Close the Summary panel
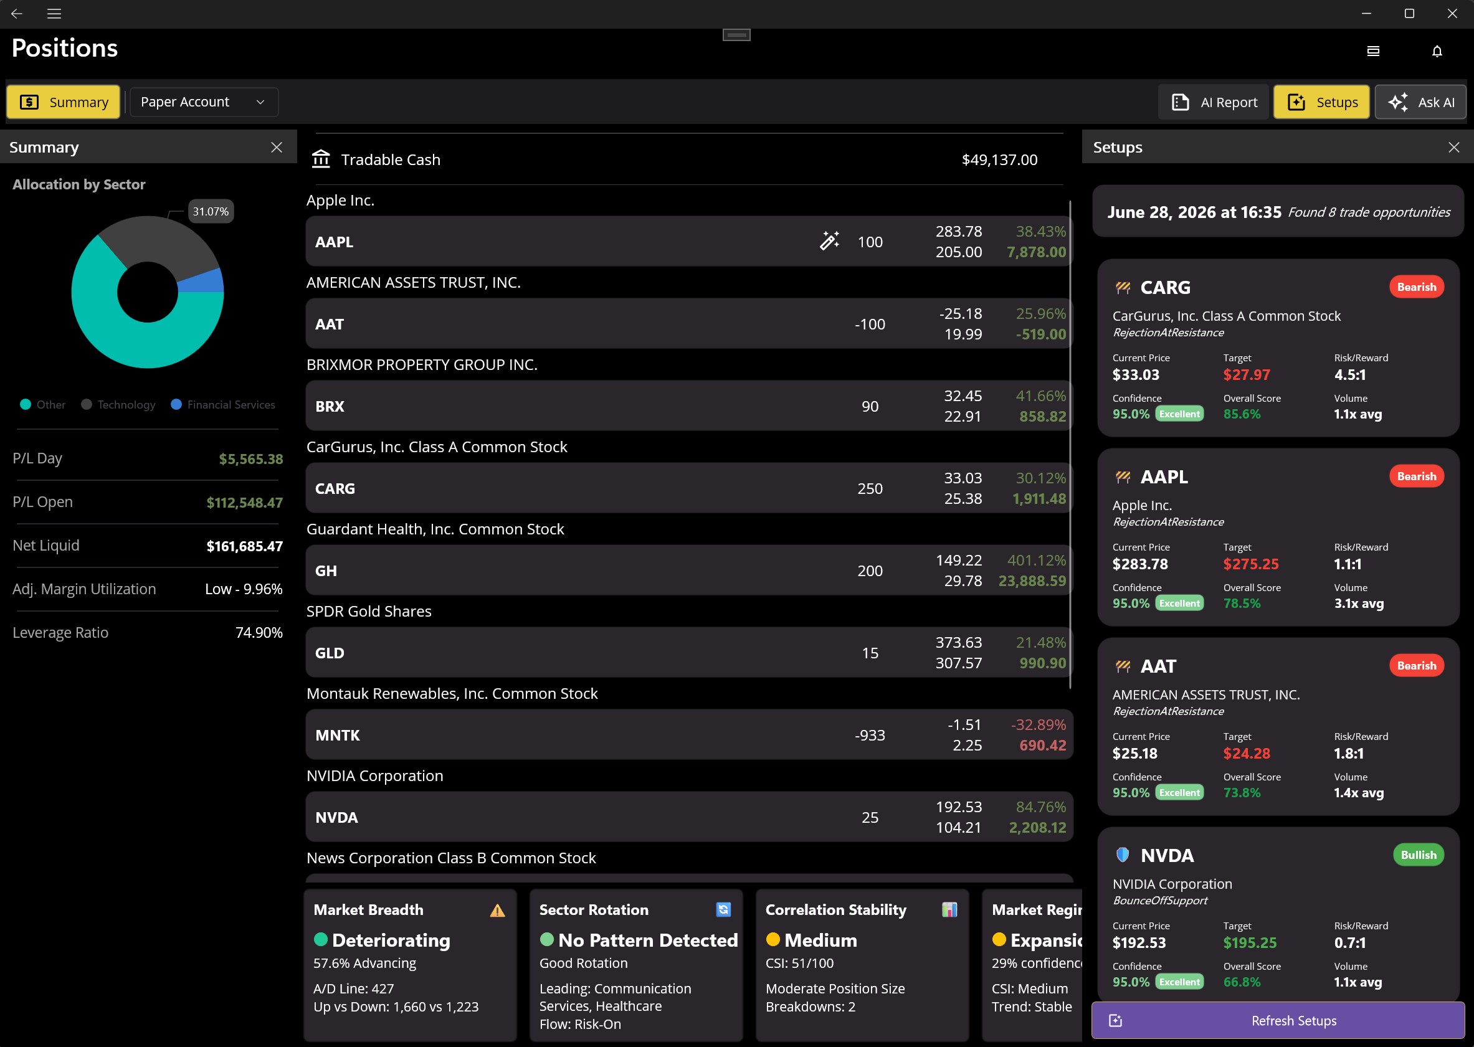 (x=277, y=148)
